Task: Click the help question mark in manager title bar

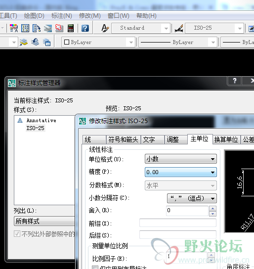Action: (234, 81)
